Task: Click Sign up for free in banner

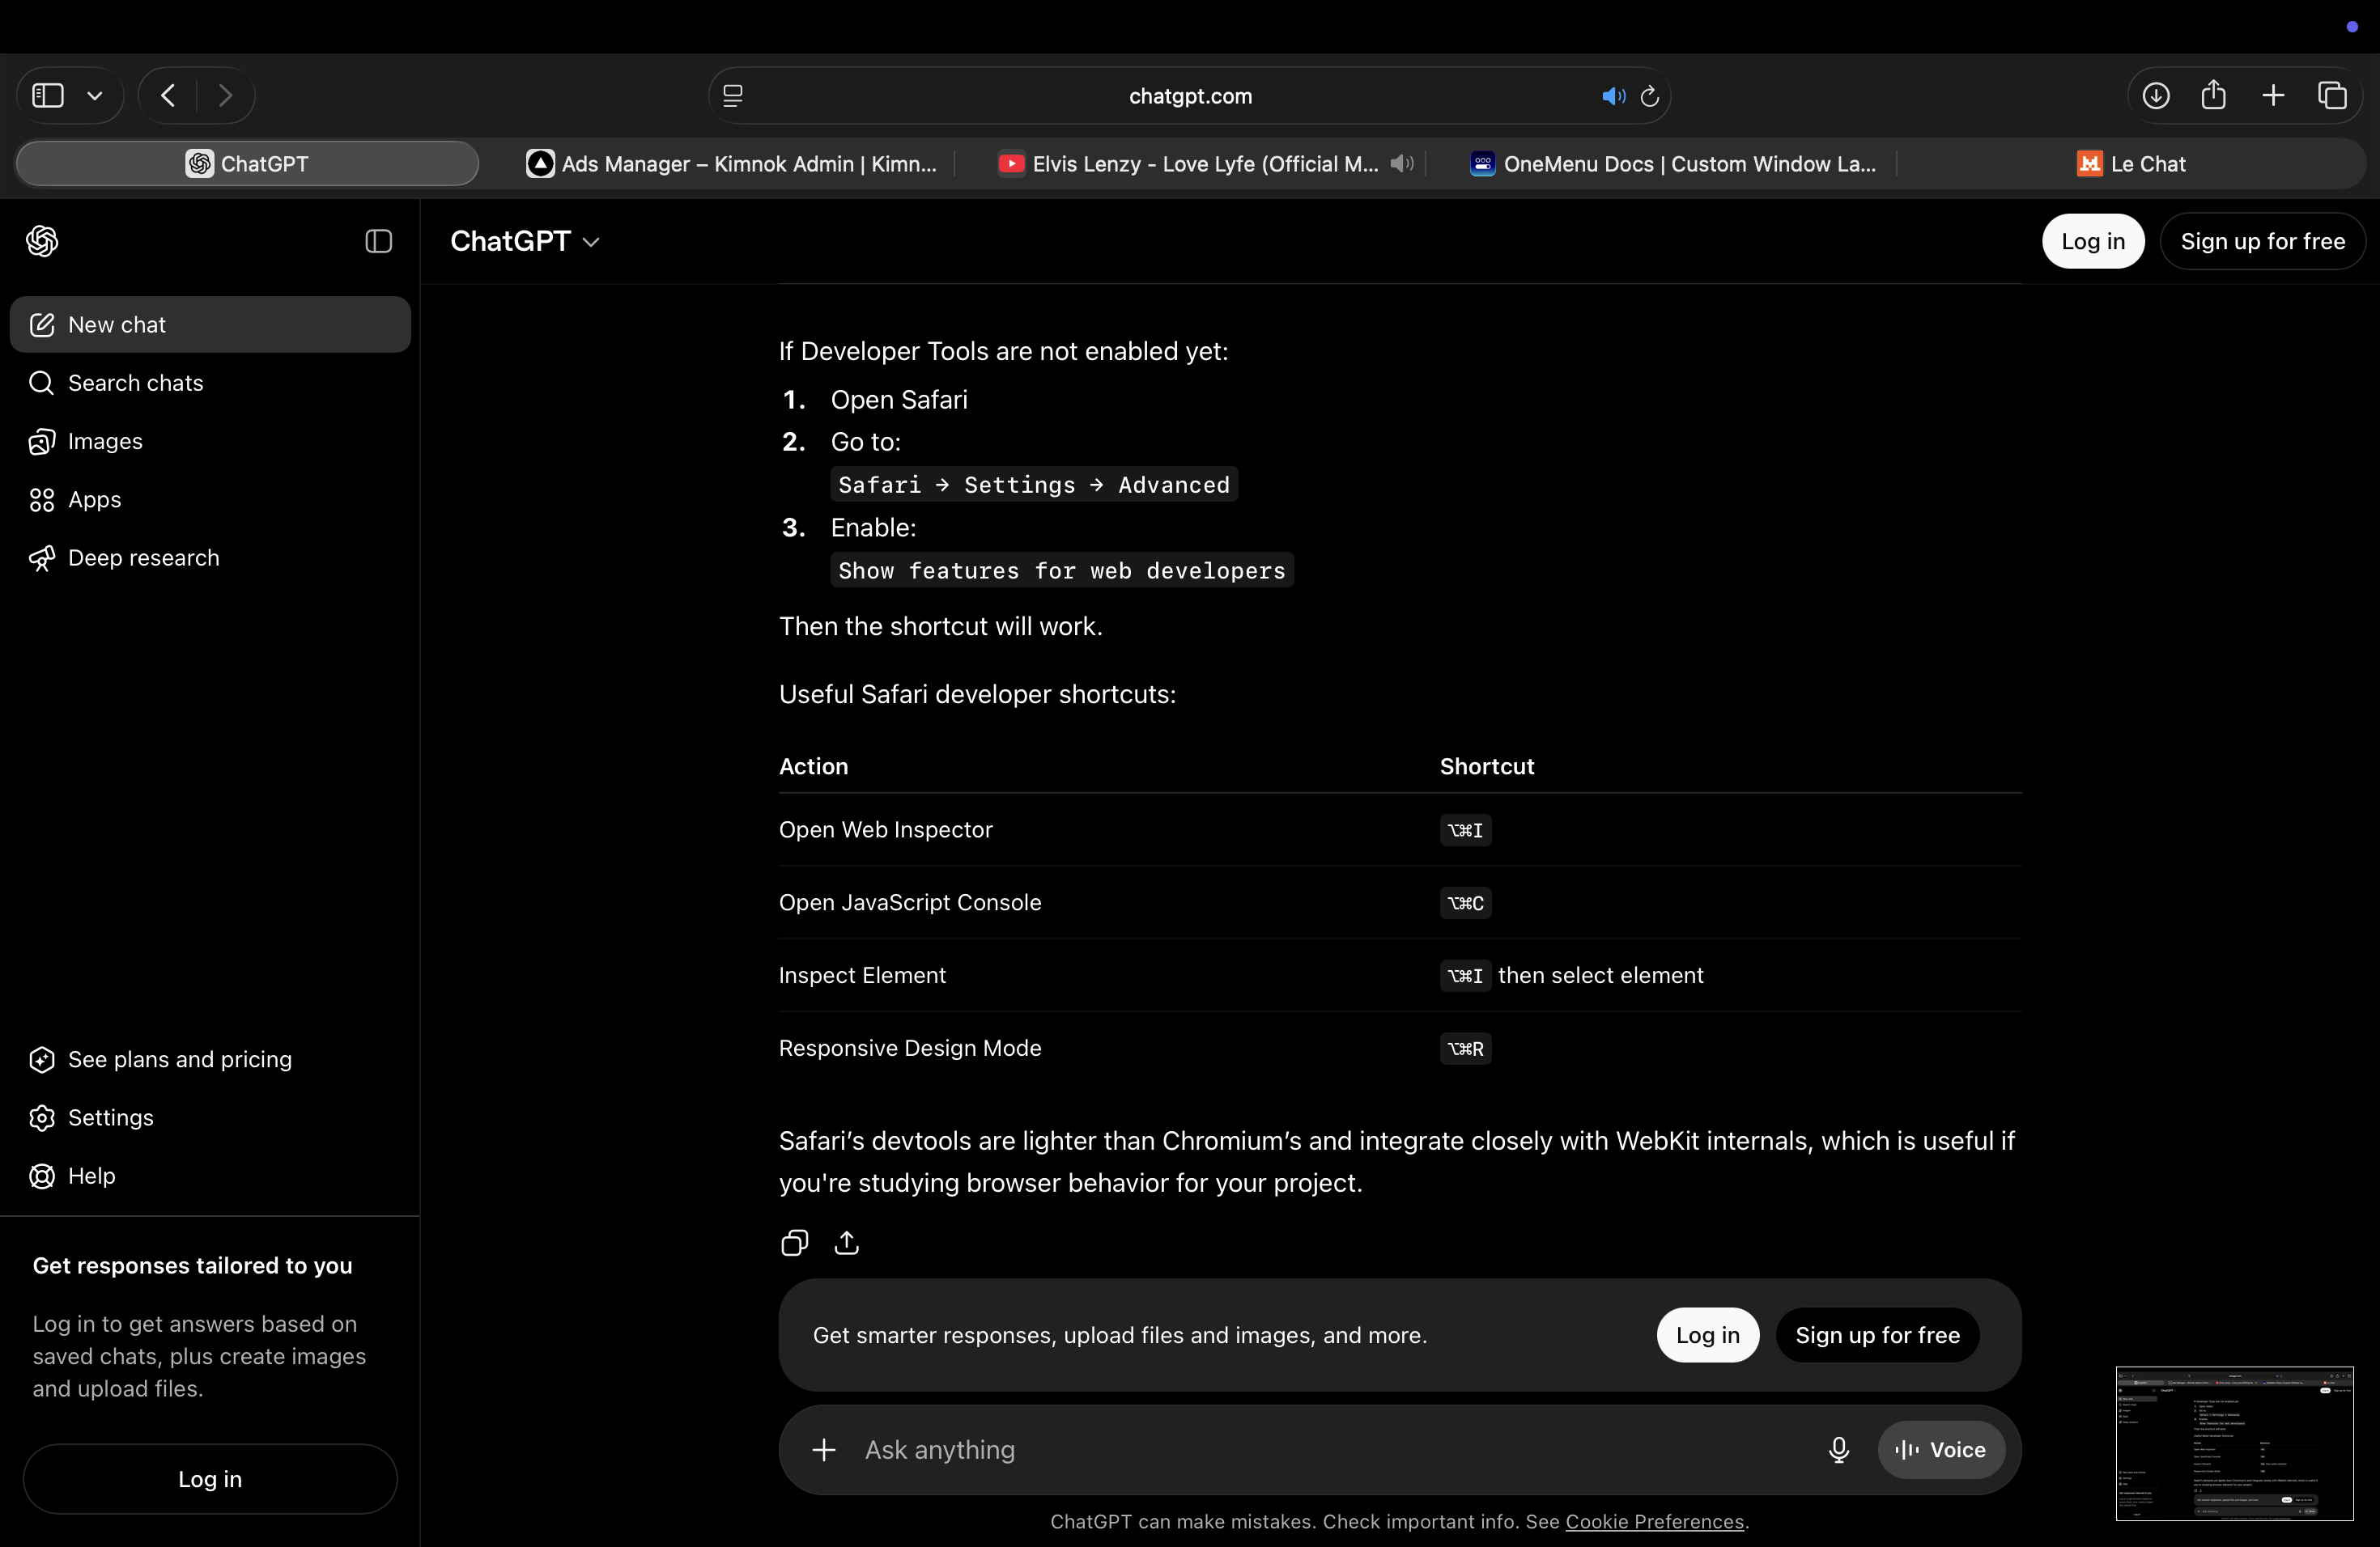Action: [1877, 1335]
